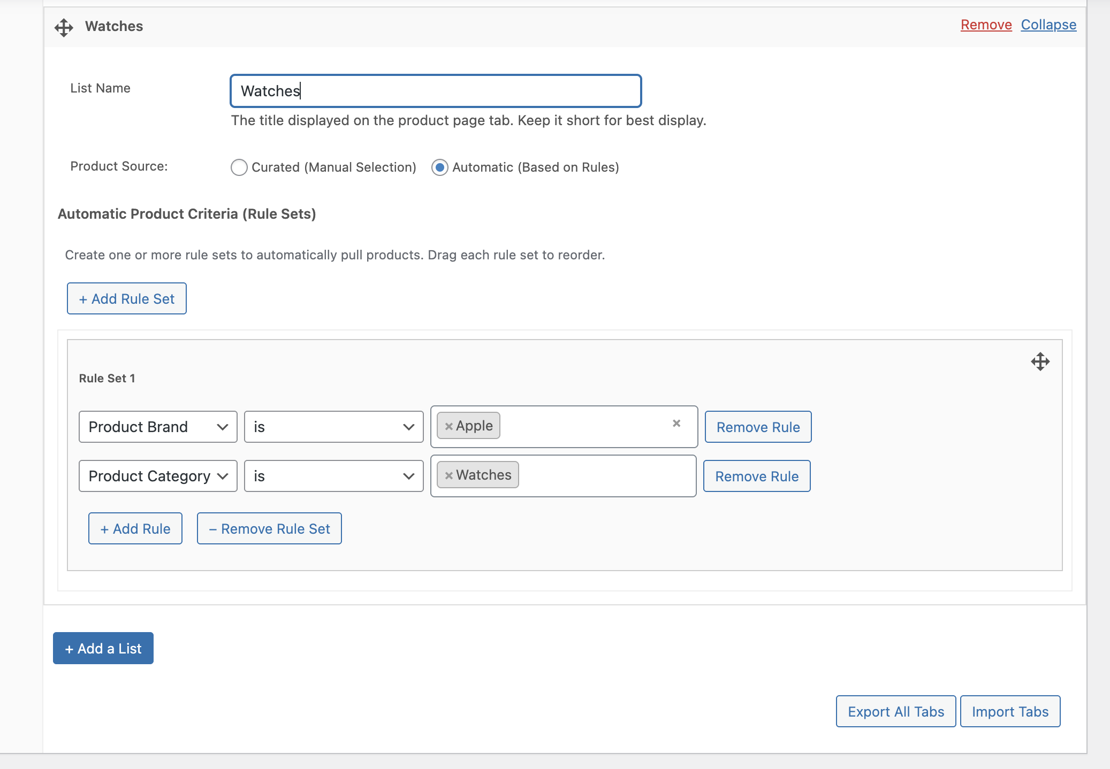Select Curated (Manual Selection) radio option
The image size is (1110, 769).
(x=239, y=167)
